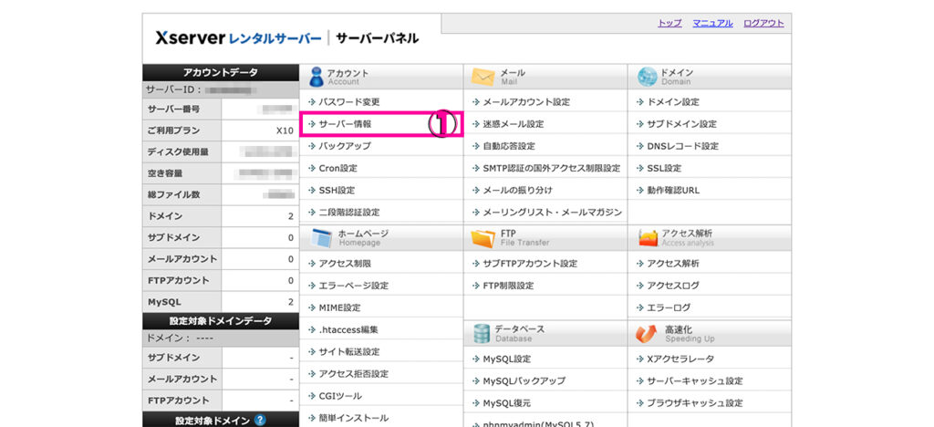
Task: Click the 総ファイル数 row label
Action: point(173,194)
